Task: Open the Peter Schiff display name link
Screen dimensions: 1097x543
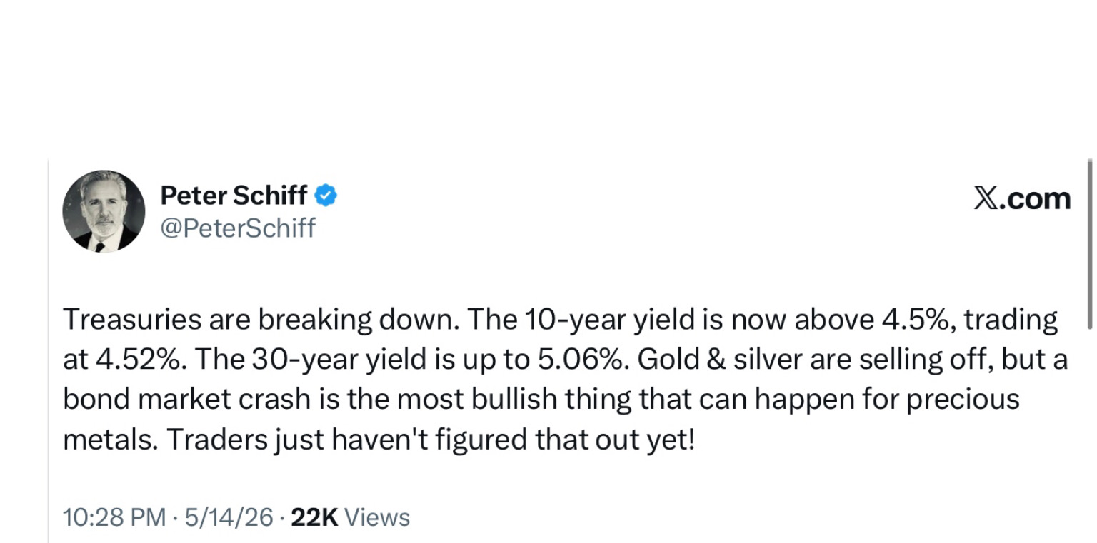Action: pos(234,195)
